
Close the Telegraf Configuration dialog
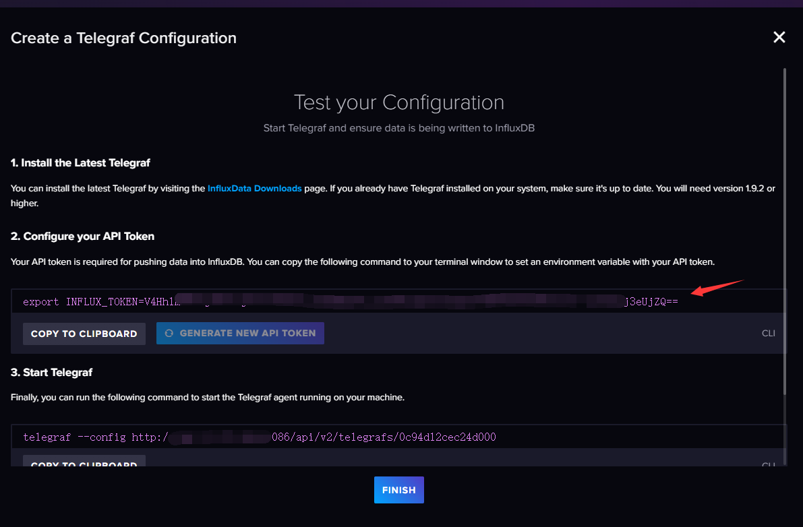click(779, 37)
